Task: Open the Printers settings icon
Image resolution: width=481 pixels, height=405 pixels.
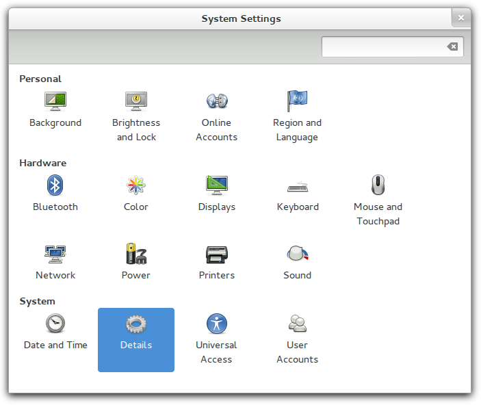Action: click(x=217, y=254)
